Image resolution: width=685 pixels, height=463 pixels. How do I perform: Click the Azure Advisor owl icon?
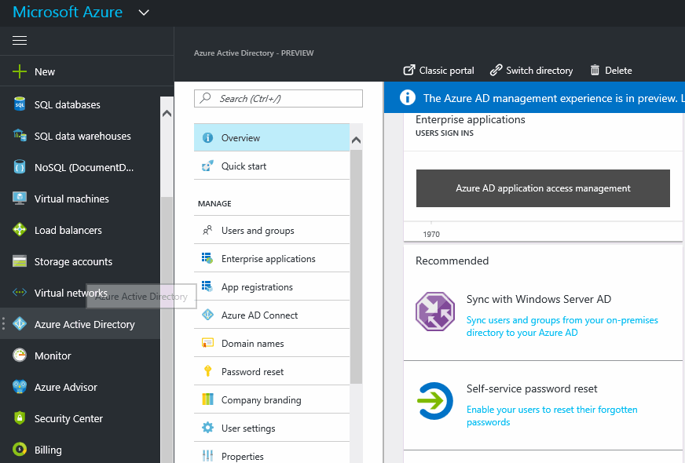click(x=20, y=387)
